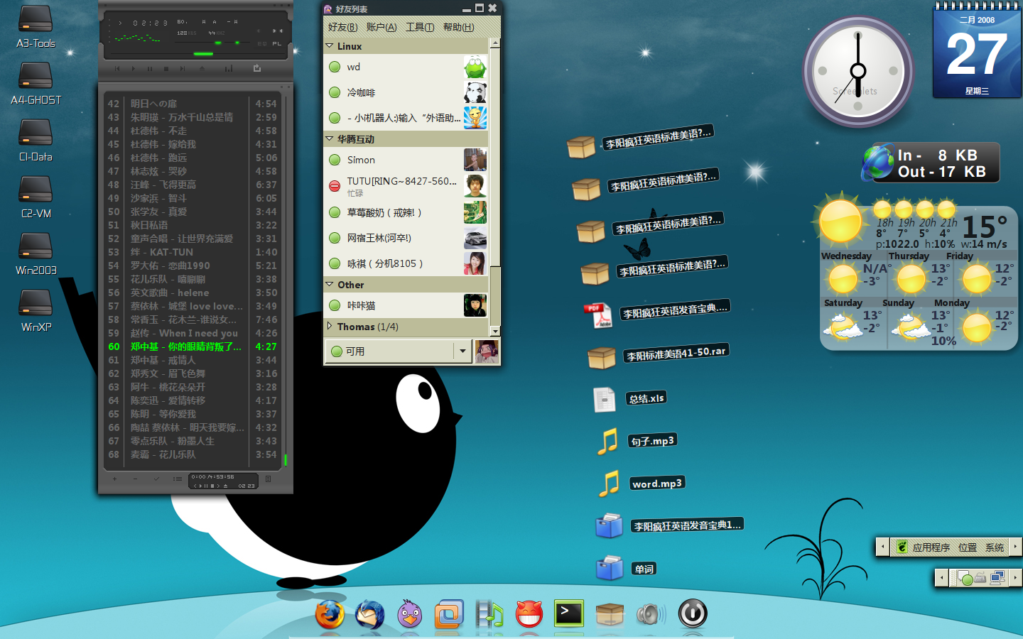
Task: Open Pidgin messenger icon in the dock
Action: (409, 614)
